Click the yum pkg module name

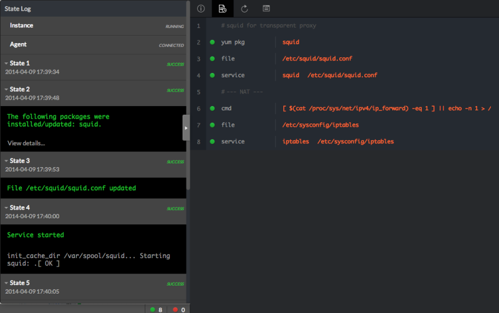coord(233,42)
